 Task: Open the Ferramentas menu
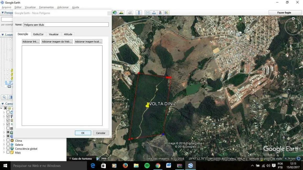46,7
